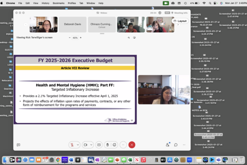Click active speaker video beside slide
This screenshot has width=247, height=165.
click(x=164, y=90)
